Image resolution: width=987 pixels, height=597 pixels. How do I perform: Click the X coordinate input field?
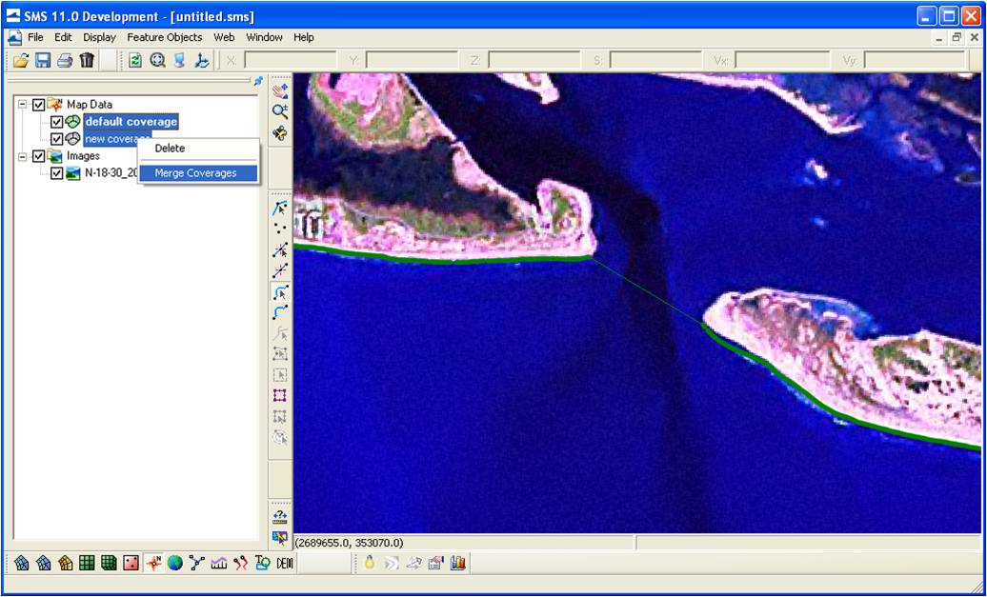tap(291, 60)
